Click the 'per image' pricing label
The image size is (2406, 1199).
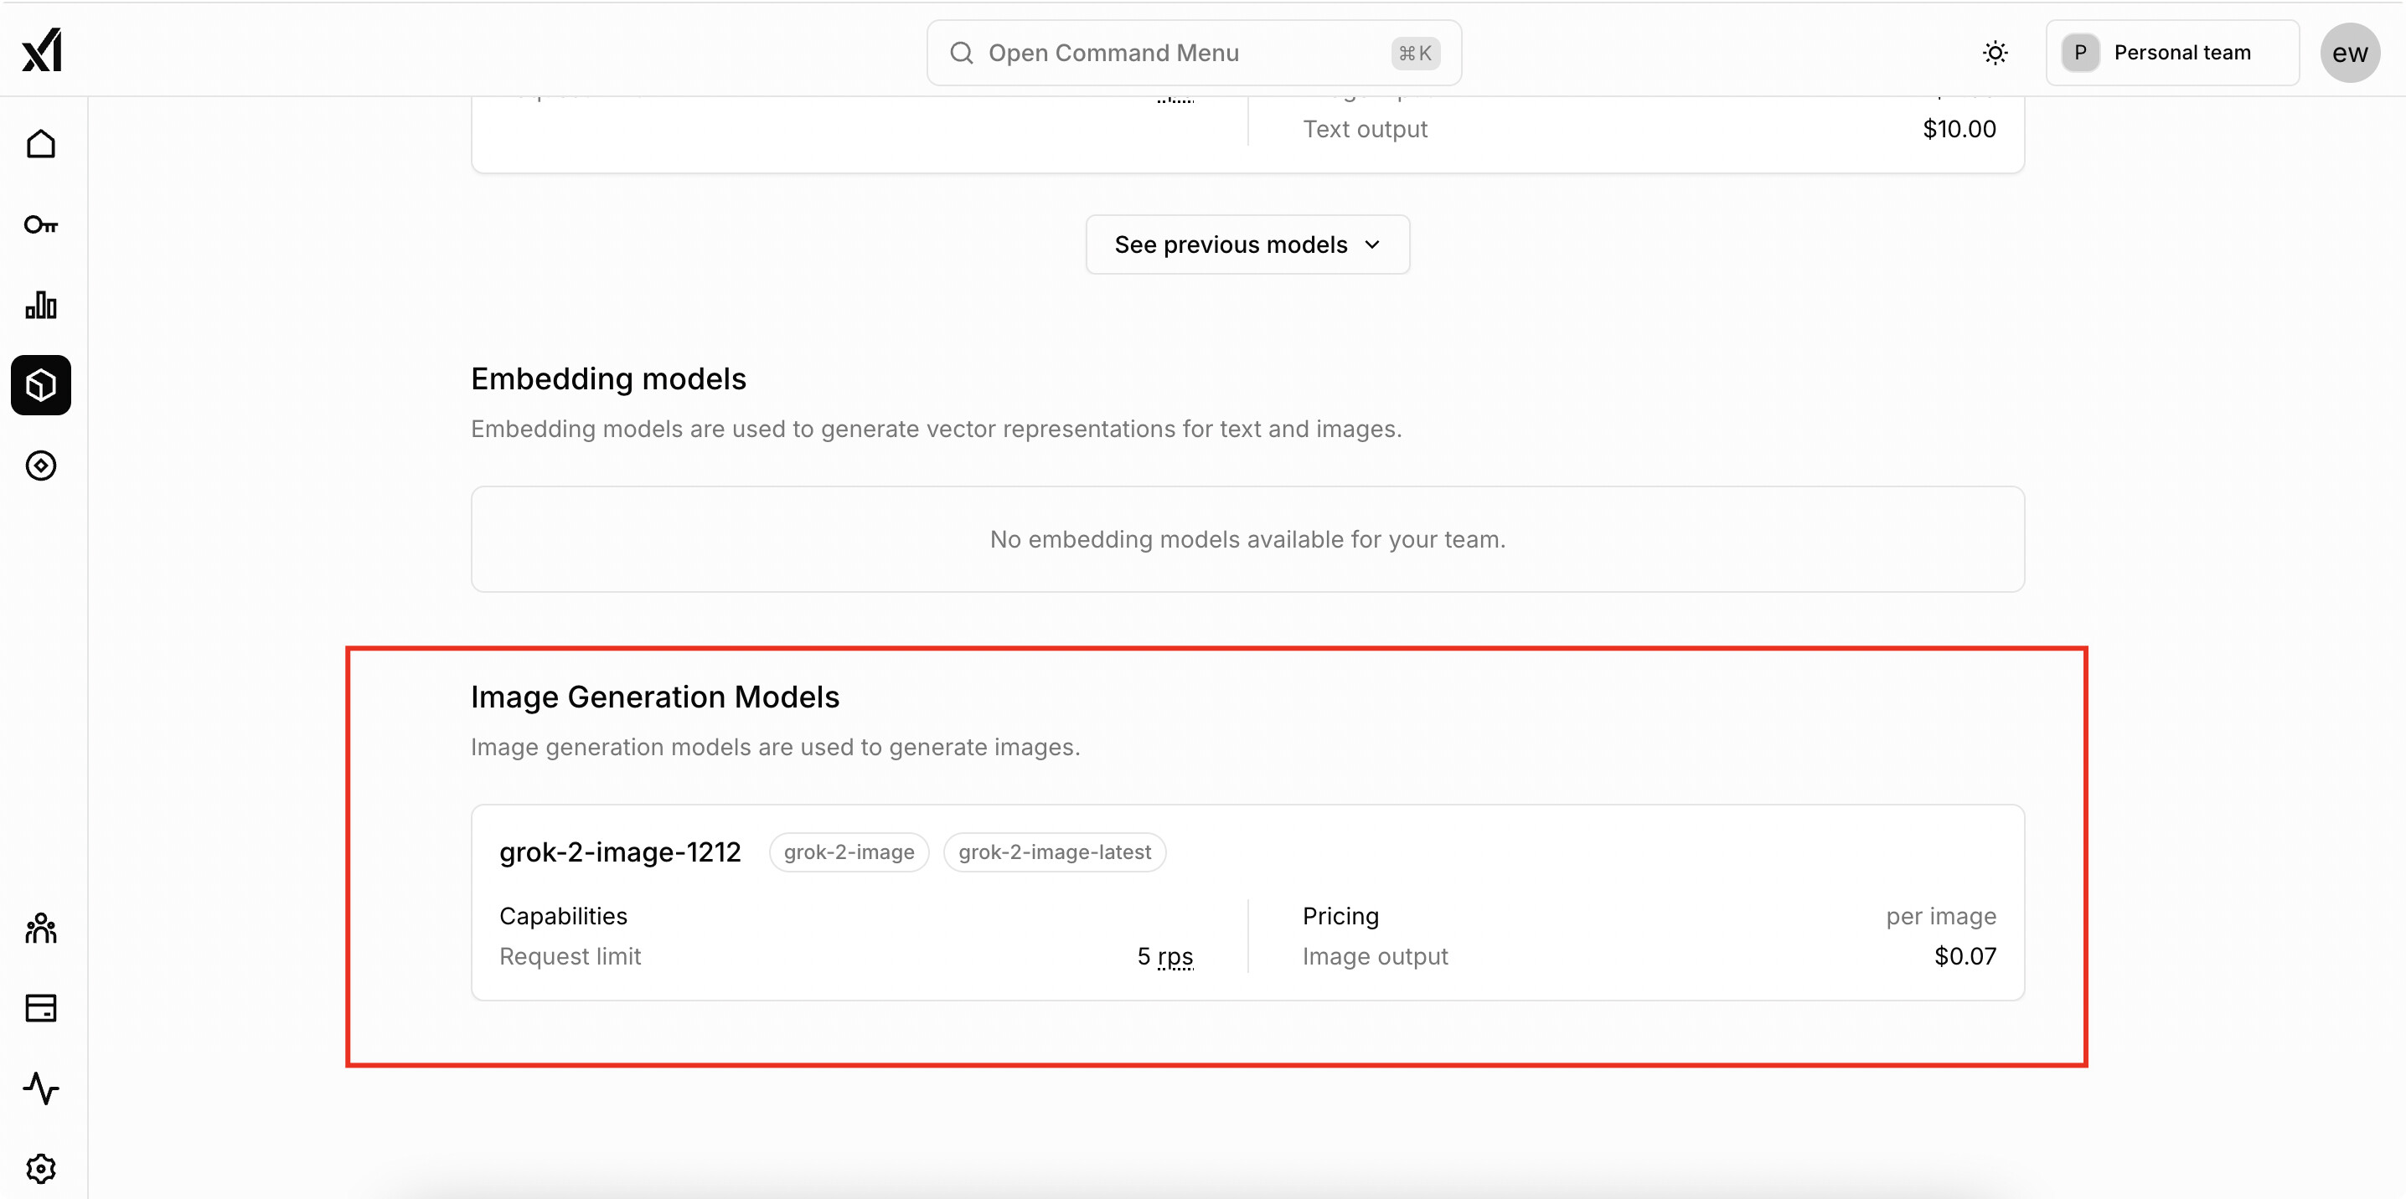pyautogui.click(x=1941, y=916)
